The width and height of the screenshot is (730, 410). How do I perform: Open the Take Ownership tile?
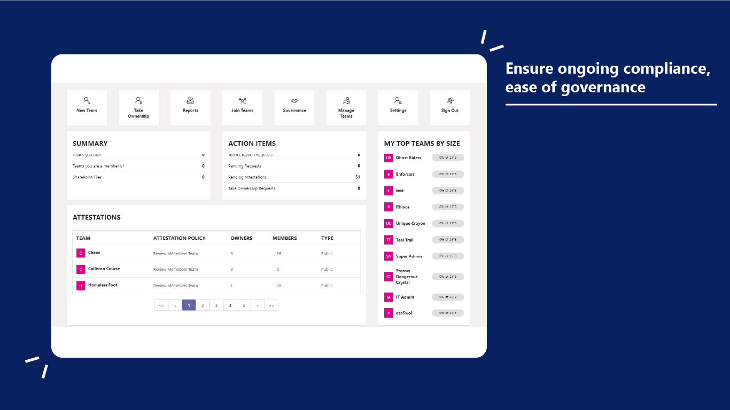138,107
